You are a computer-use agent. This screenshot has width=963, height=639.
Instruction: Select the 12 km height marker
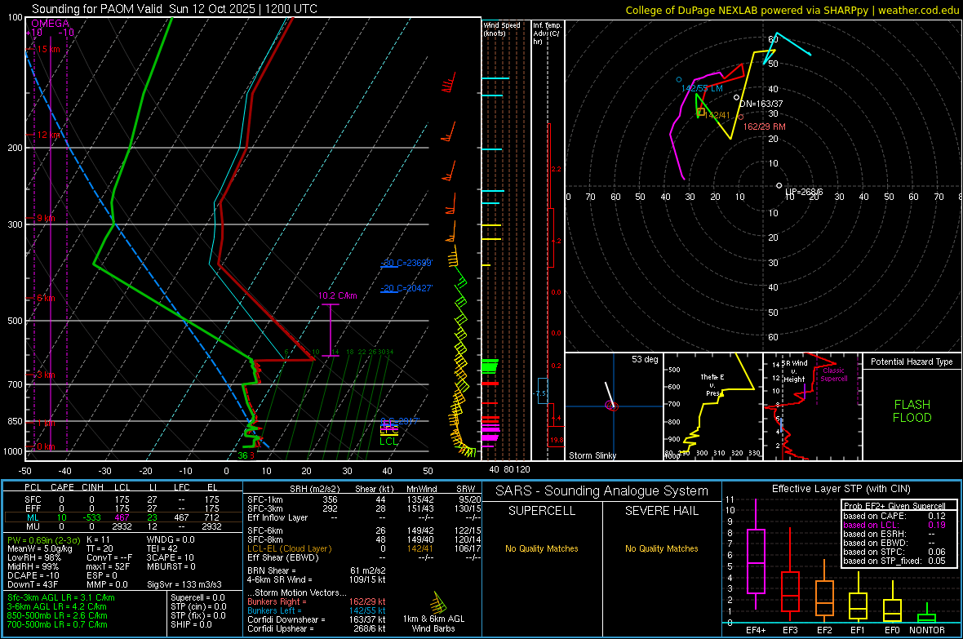pos(48,135)
